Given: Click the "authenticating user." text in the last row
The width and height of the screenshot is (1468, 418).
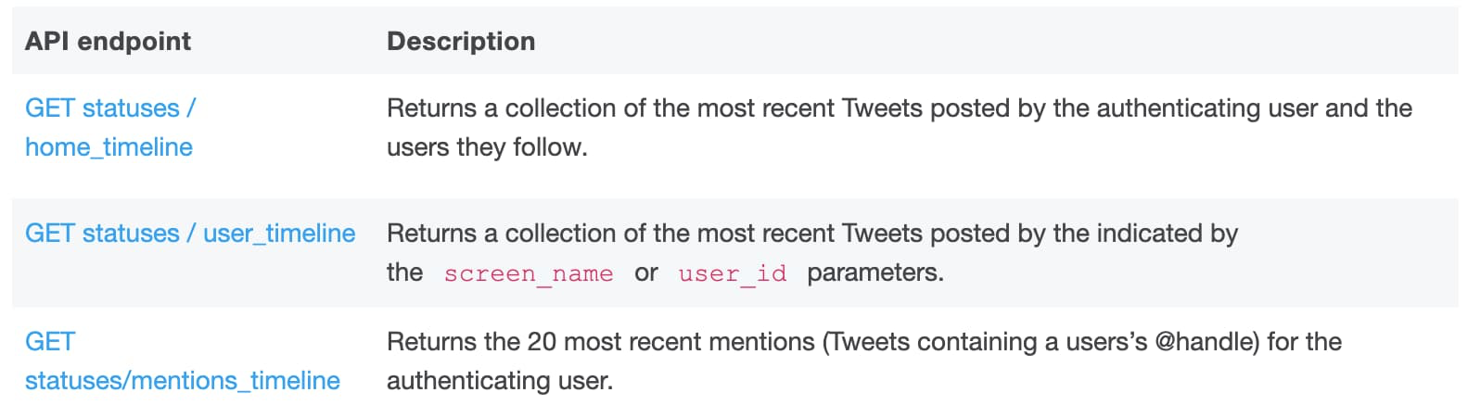Looking at the screenshot, I should pos(500,381).
